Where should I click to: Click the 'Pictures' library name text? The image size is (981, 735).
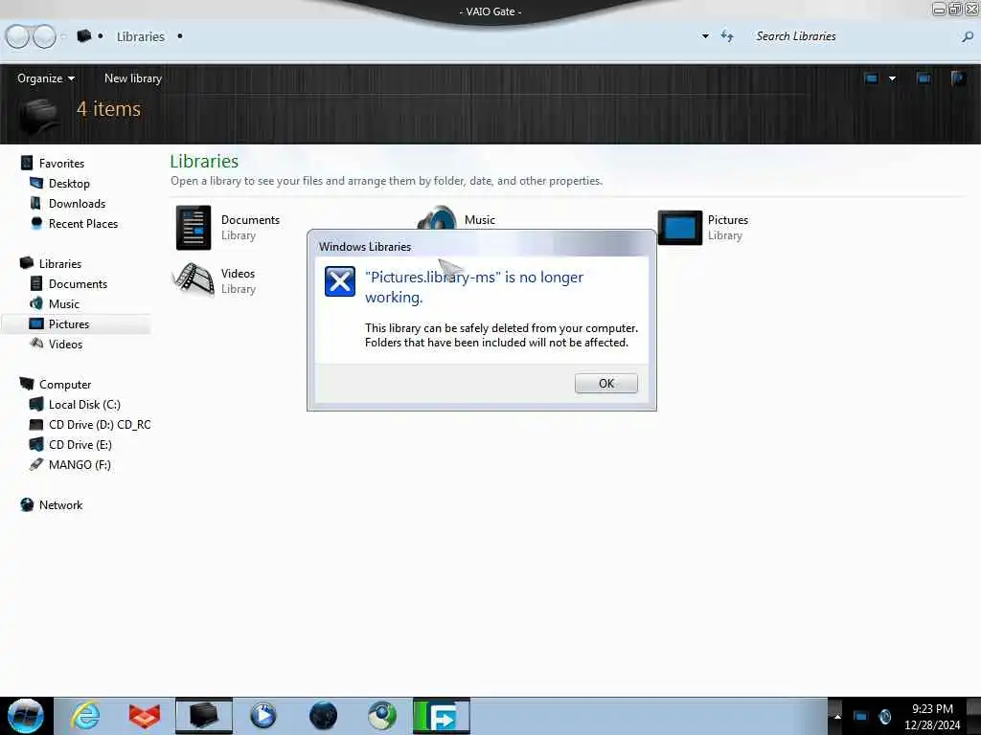[x=728, y=220]
